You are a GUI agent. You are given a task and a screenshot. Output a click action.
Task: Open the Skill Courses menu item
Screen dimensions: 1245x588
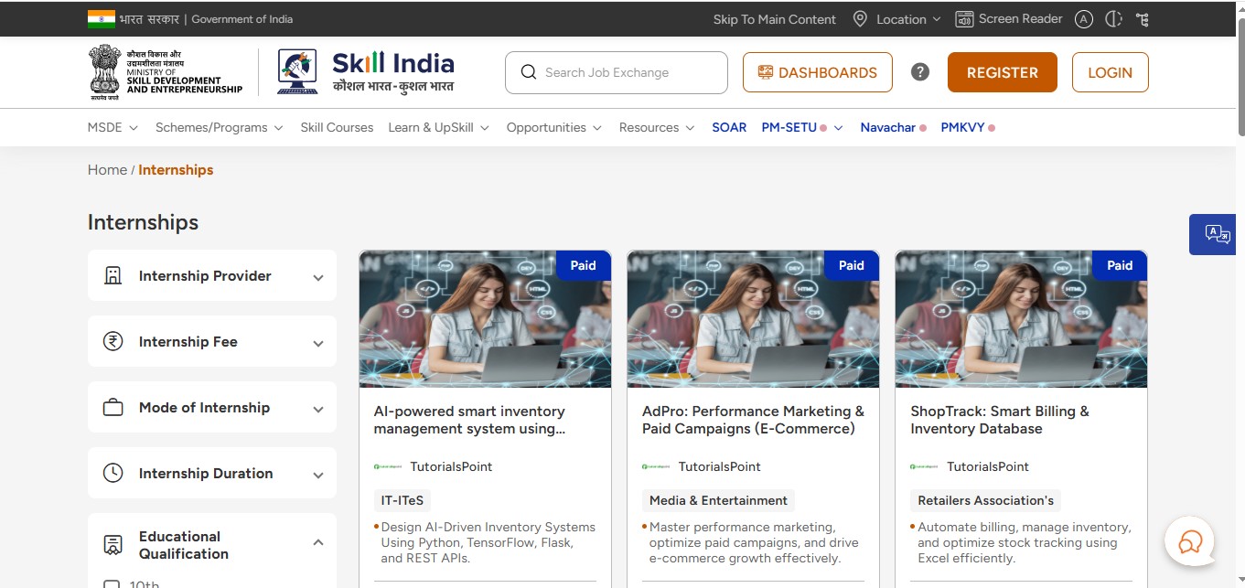pos(337,128)
